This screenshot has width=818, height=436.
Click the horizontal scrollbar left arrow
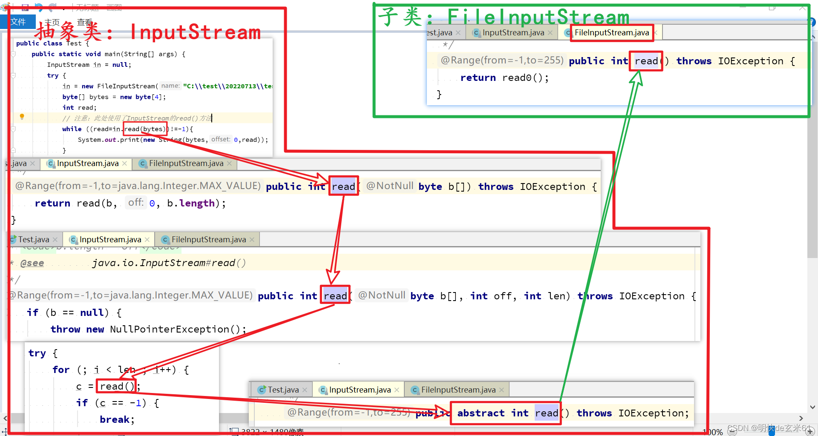click(5, 418)
